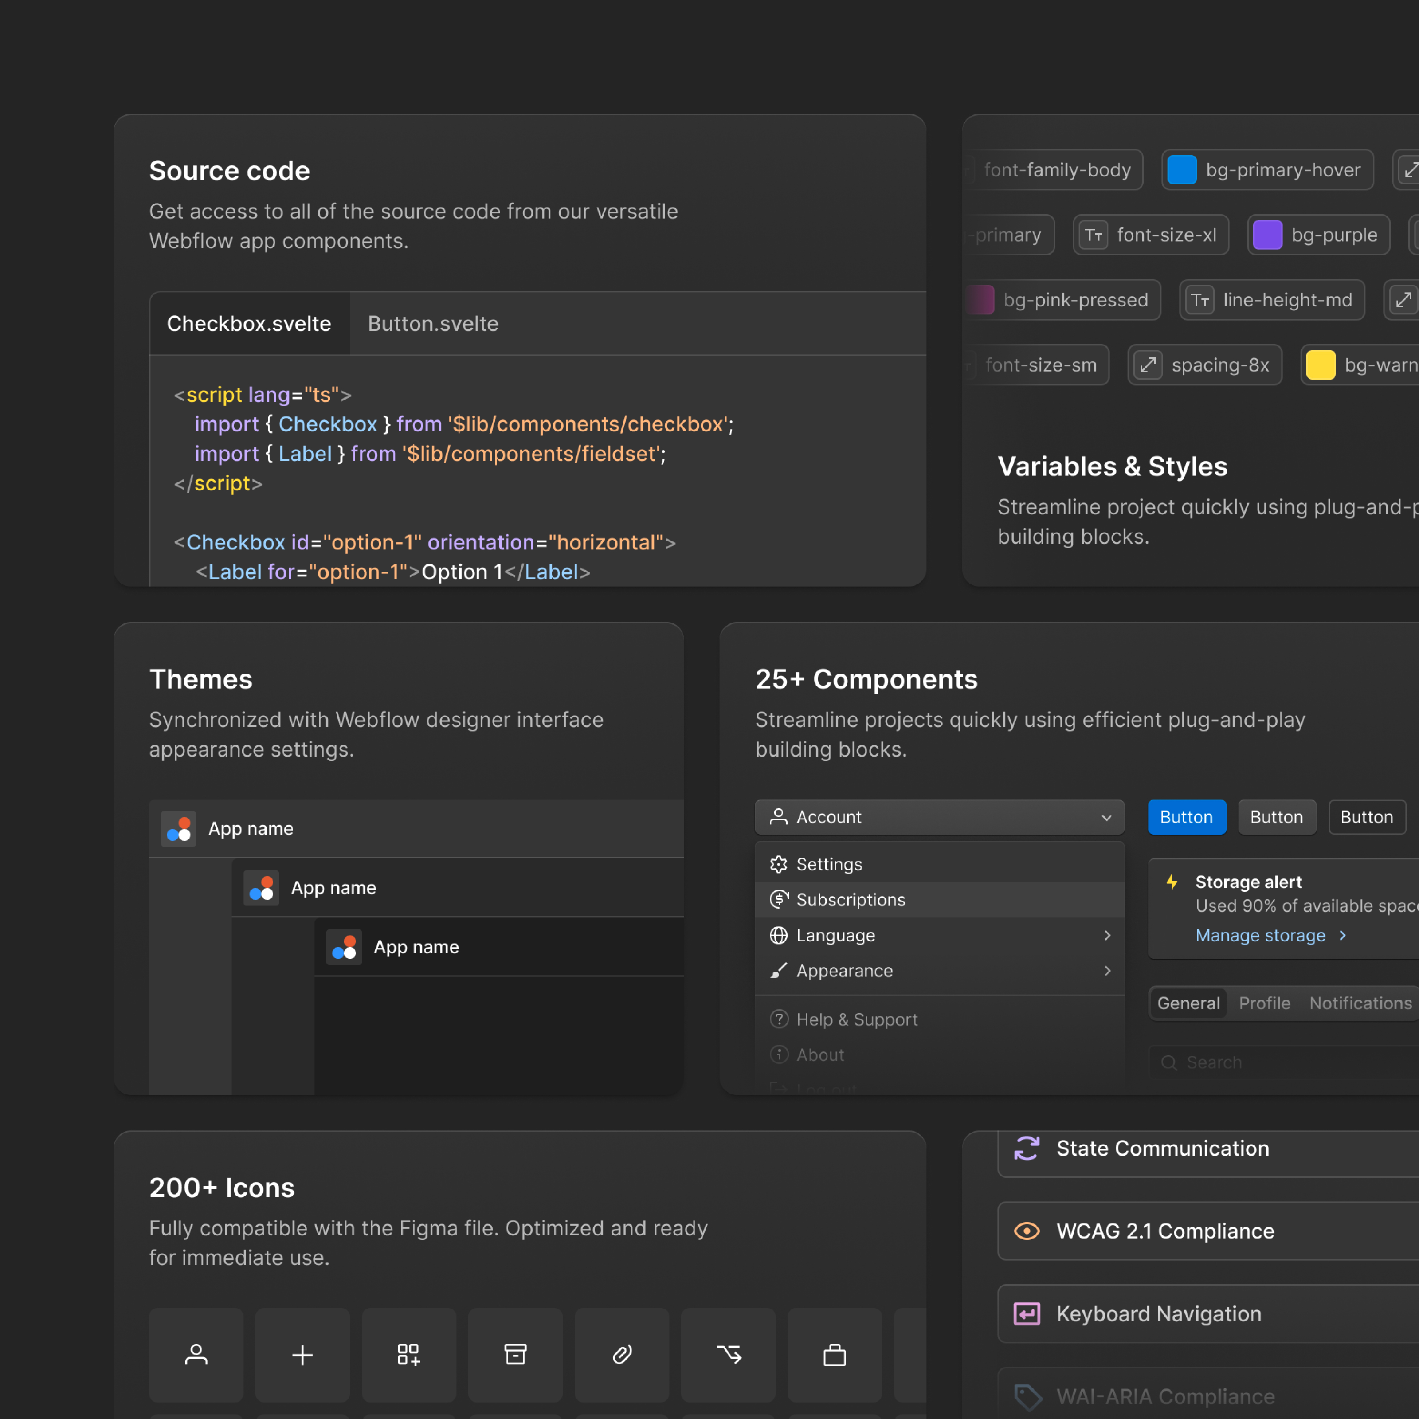This screenshot has width=1419, height=1419.
Task: Select Subscriptions menu item
Action: coord(851,900)
